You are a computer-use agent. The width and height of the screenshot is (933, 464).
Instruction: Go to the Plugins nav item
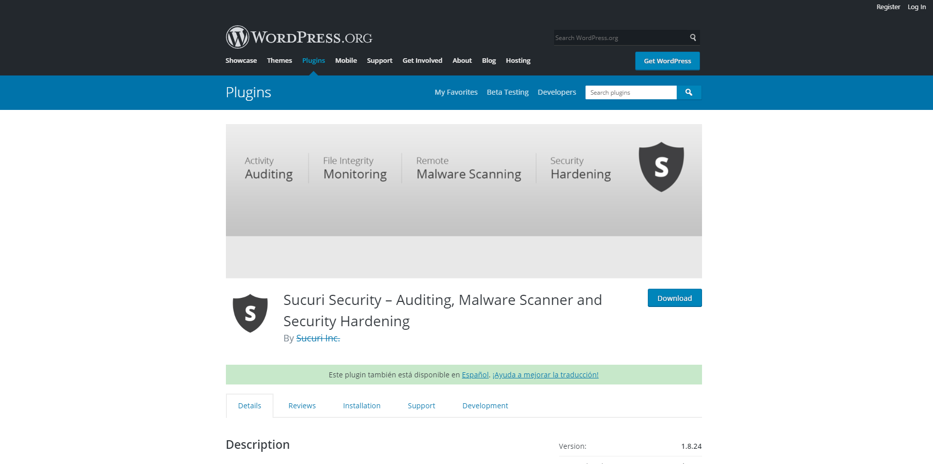coord(314,60)
